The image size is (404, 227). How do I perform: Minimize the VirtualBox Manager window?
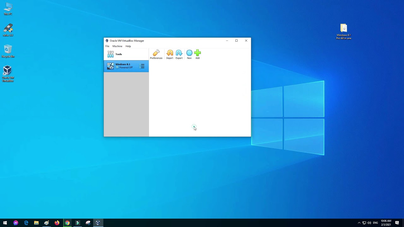coord(227,41)
